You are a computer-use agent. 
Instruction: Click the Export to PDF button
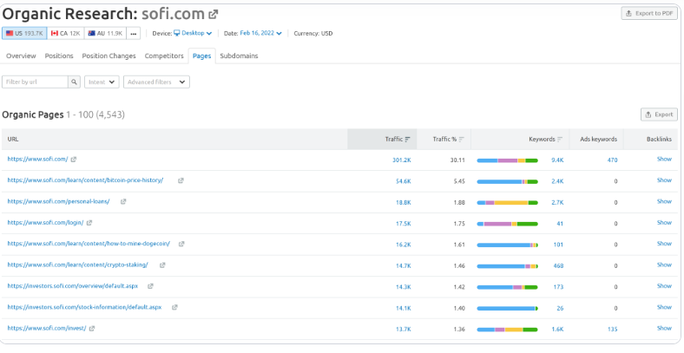(649, 13)
